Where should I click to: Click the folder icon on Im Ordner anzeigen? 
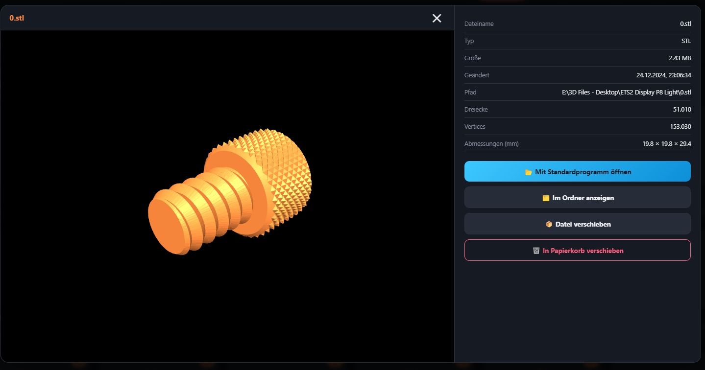(545, 198)
